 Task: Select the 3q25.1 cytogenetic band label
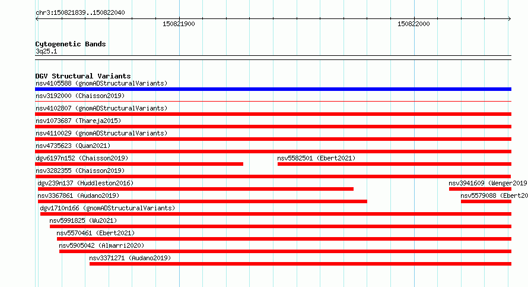46,51
